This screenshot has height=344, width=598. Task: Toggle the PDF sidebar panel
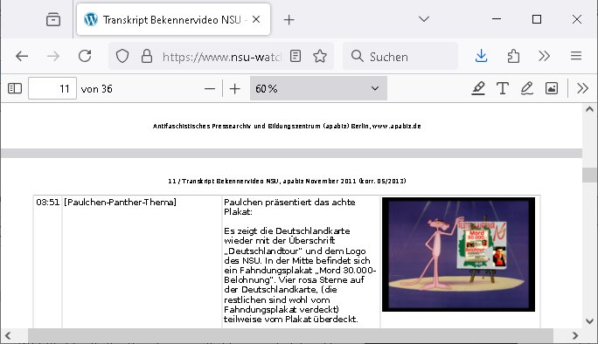pos(15,88)
